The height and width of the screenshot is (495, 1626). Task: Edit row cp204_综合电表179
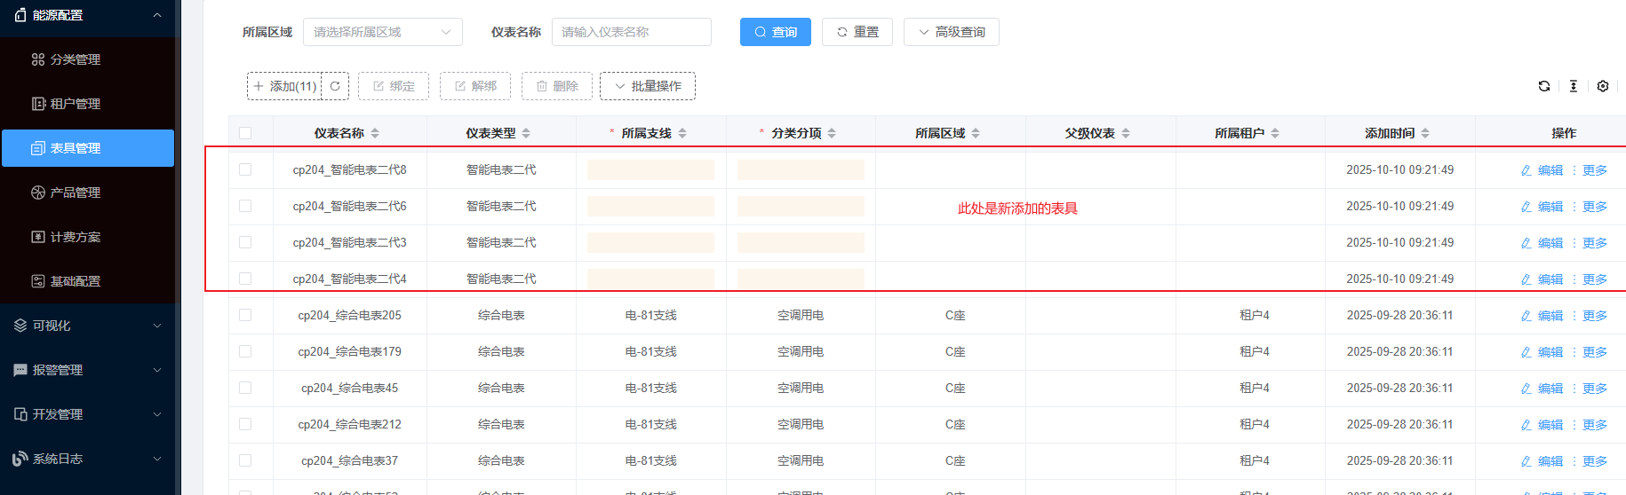coord(1542,352)
